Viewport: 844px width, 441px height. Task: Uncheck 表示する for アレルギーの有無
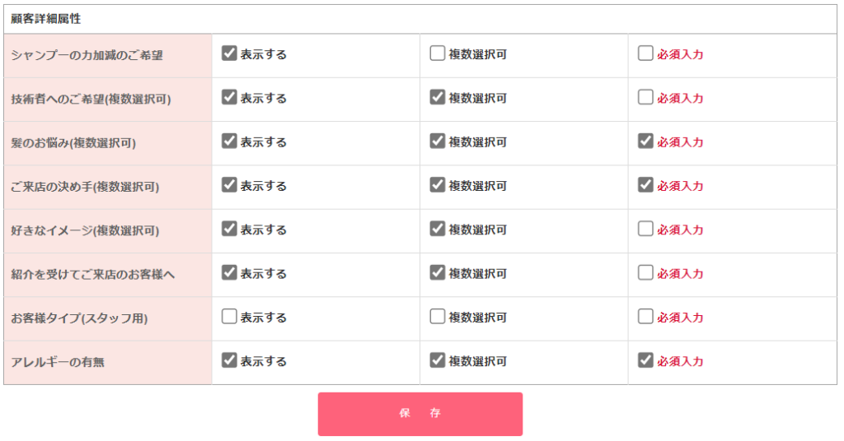click(x=229, y=360)
